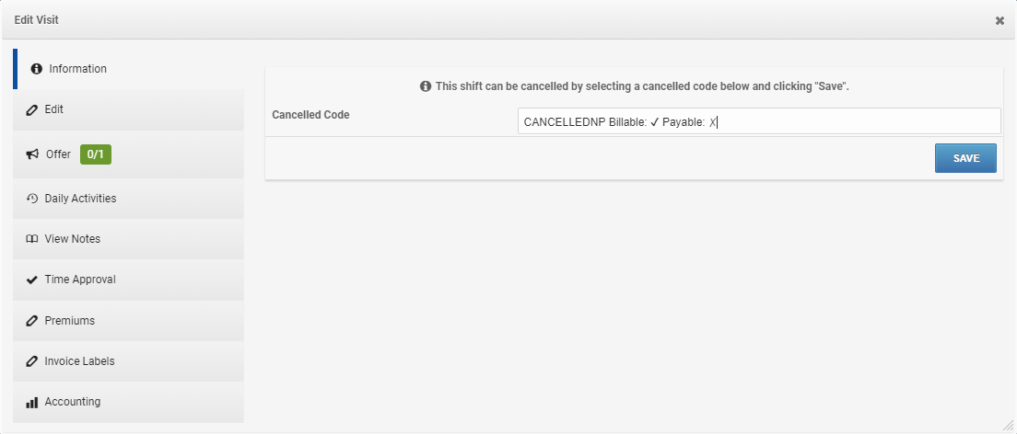
Task: Click the megaphone icon beside Offer
Action: point(33,154)
